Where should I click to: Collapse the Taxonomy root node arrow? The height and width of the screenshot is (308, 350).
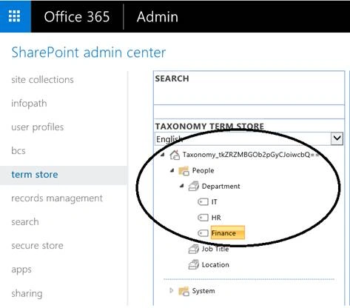(163, 155)
